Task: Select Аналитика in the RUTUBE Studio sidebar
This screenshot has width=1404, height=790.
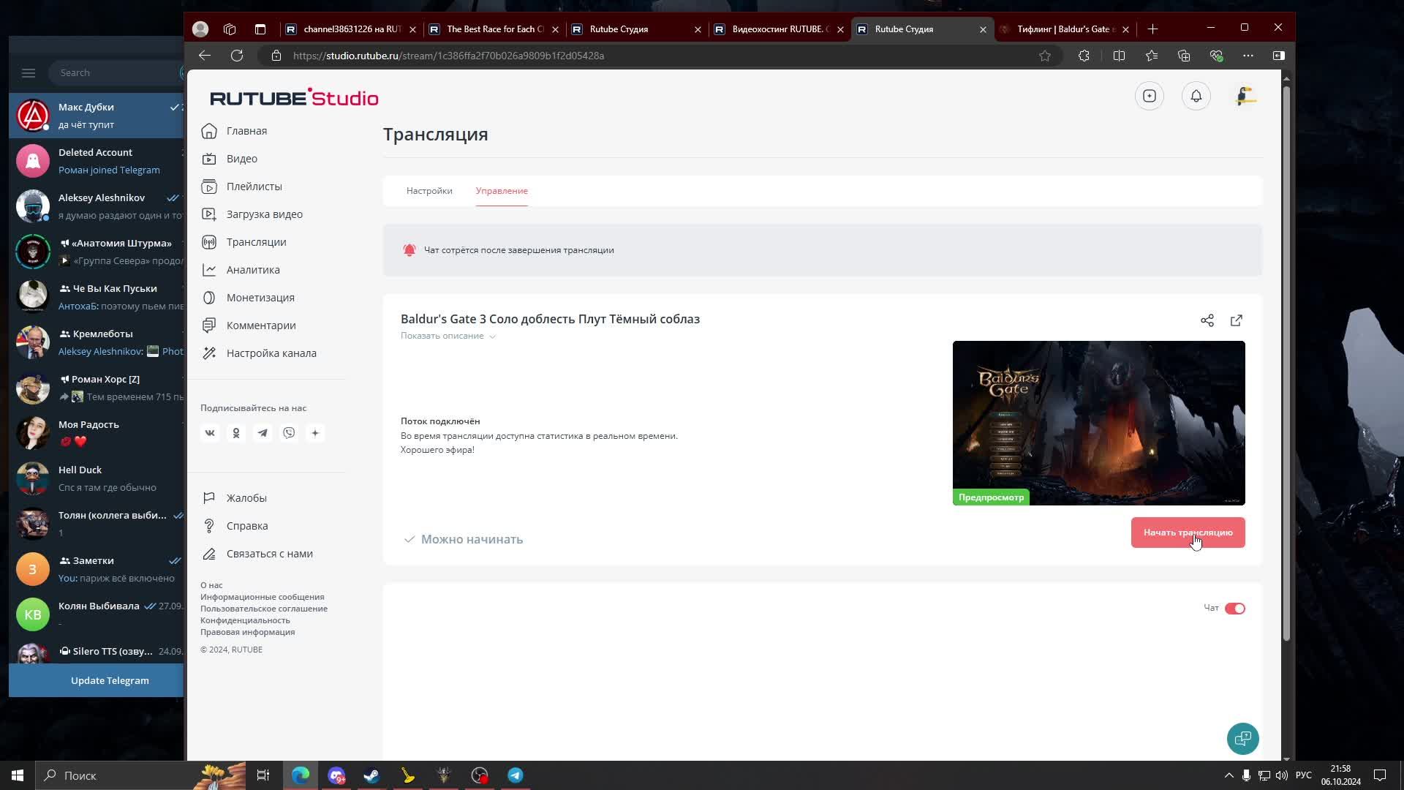Action: [252, 269]
